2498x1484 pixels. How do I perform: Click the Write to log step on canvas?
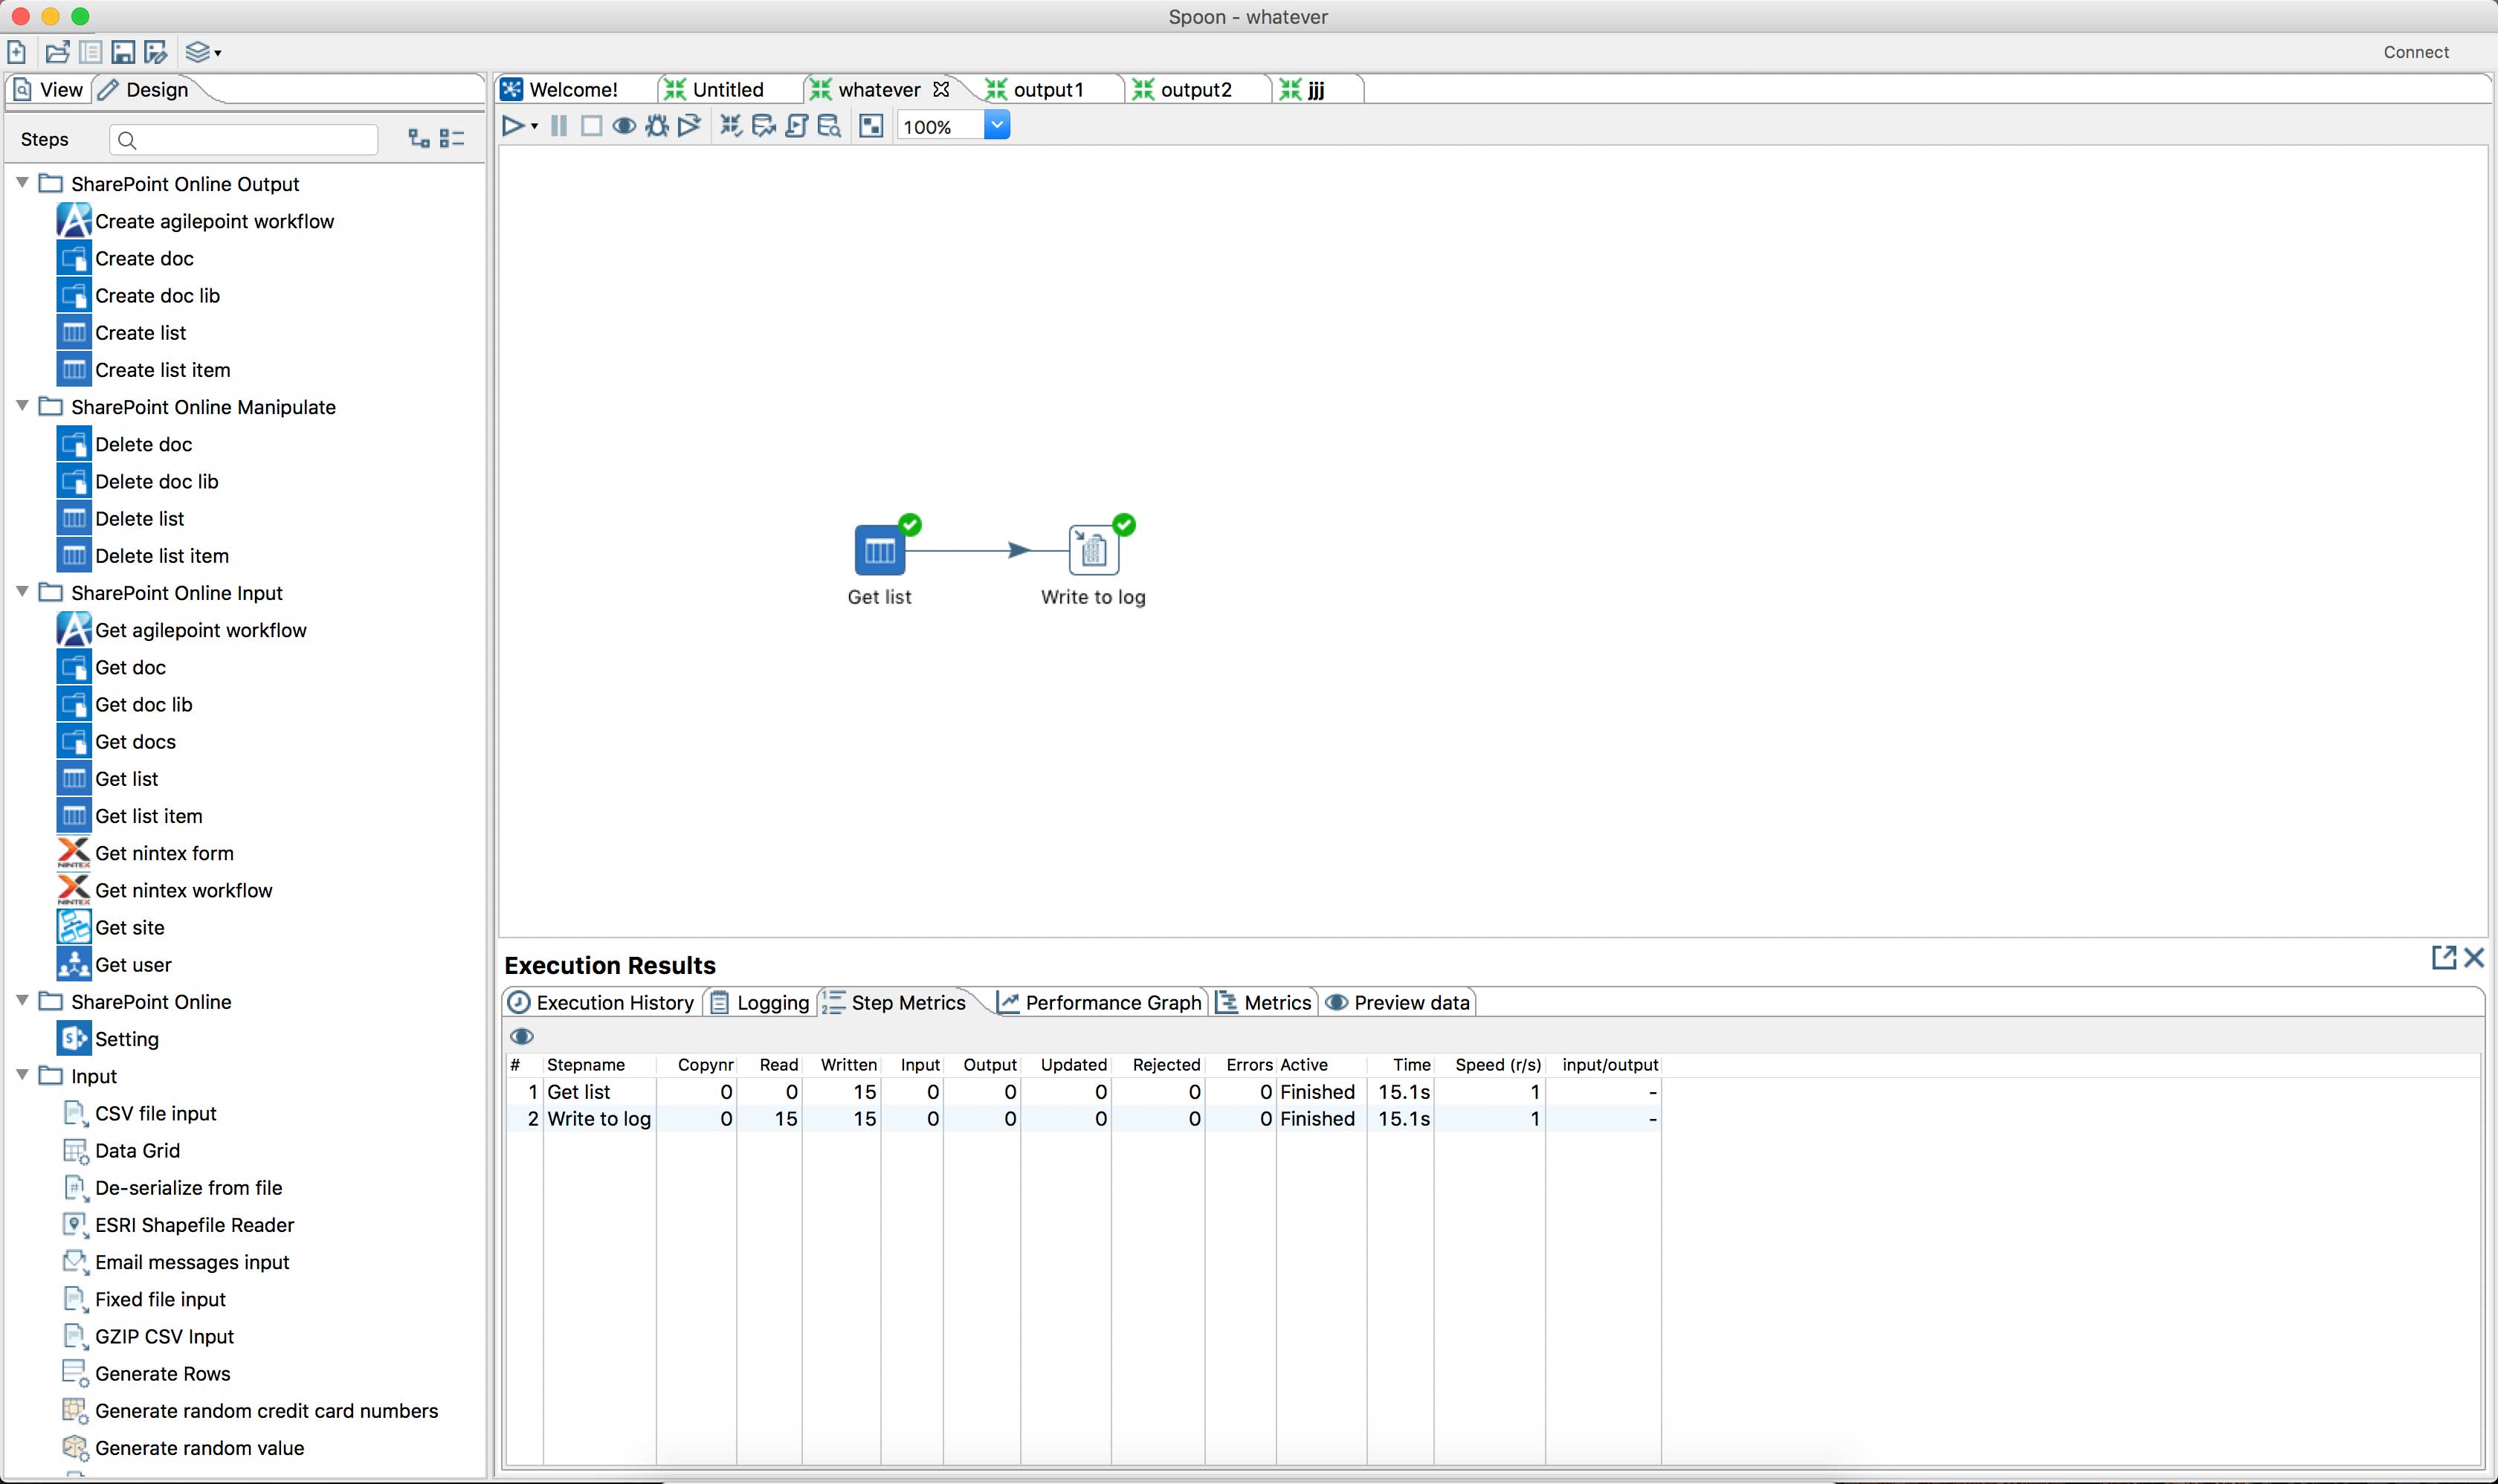coord(1093,550)
